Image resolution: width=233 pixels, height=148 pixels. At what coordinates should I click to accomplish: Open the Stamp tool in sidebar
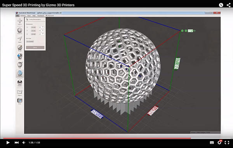20,56
